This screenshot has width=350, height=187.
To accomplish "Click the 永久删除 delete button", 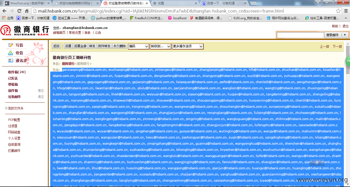I will click(x=120, y=46).
